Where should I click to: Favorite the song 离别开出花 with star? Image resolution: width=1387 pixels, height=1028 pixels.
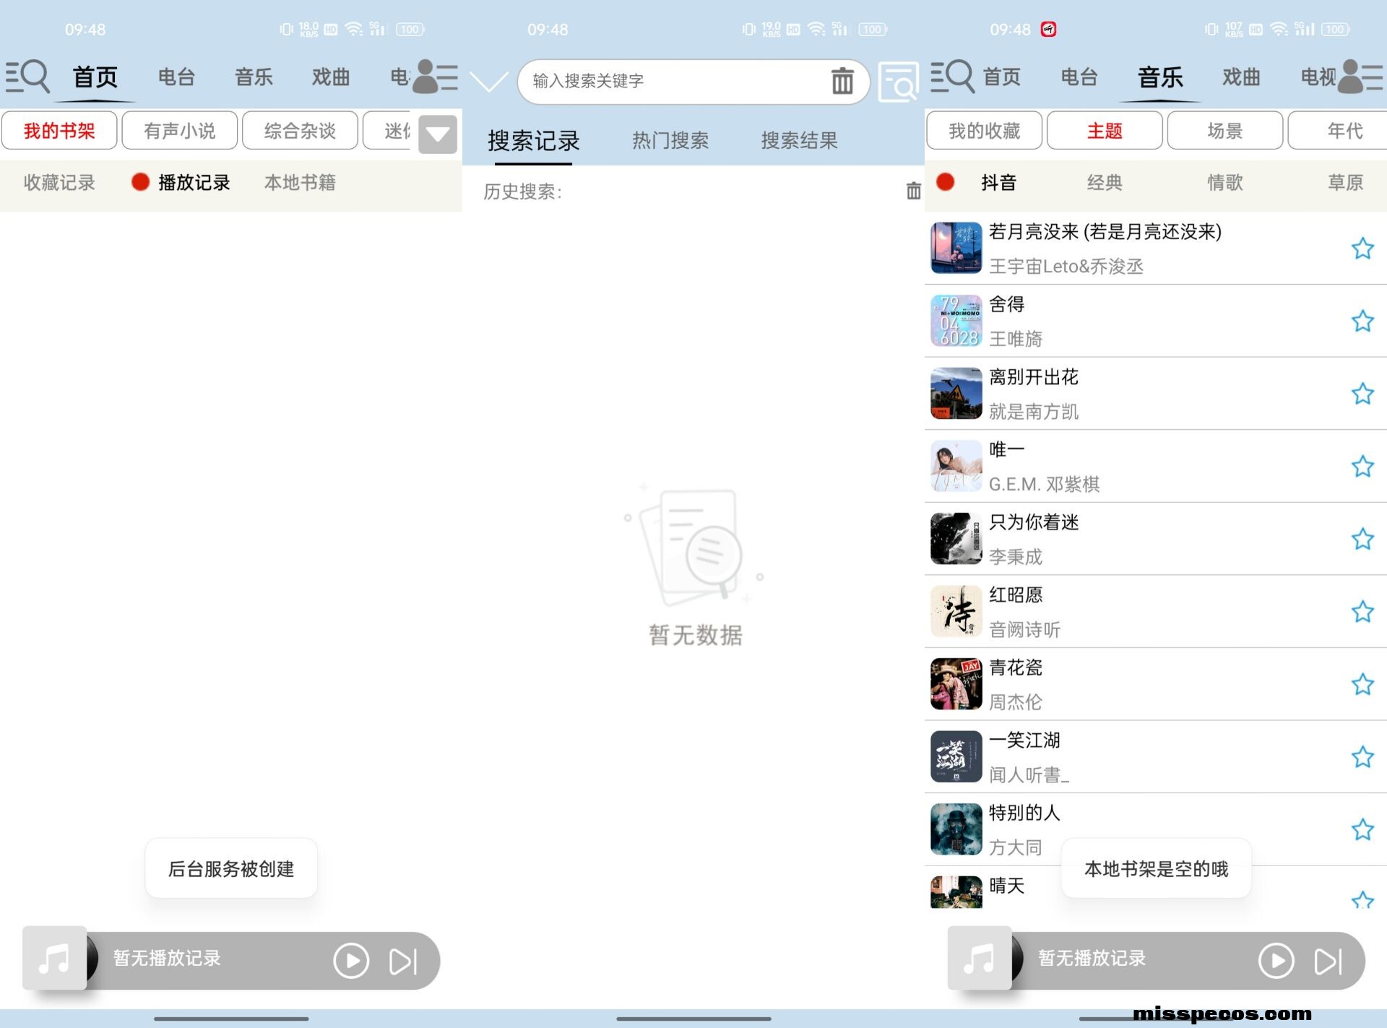[x=1362, y=394]
